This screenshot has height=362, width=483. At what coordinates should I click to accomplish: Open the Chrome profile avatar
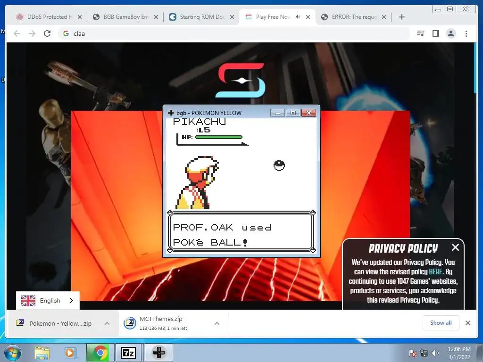[x=450, y=33]
